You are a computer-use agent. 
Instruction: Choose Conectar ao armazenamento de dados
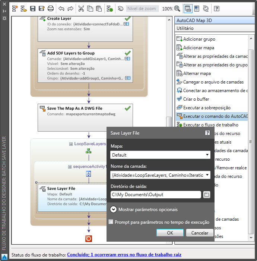[212, 91]
